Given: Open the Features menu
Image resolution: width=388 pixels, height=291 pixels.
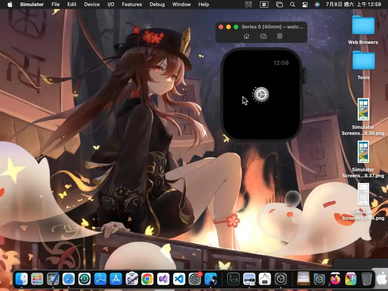Looking at the screenshot, I should (x=132, y=4).
